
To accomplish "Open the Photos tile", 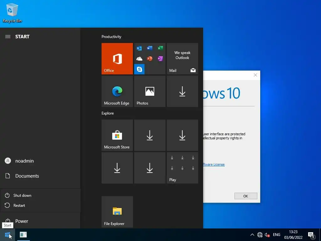I will pyautogui.click(x=150, y=91).
